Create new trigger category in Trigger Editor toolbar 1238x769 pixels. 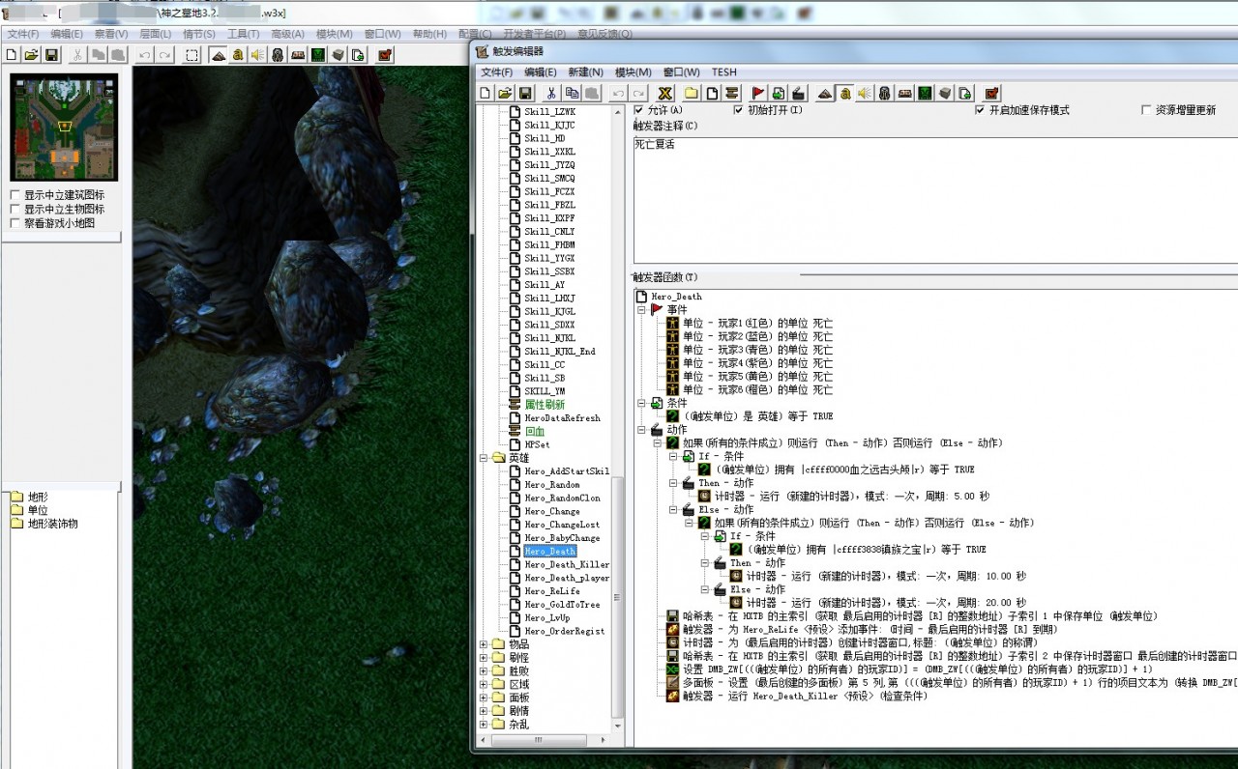coord(692,93)
